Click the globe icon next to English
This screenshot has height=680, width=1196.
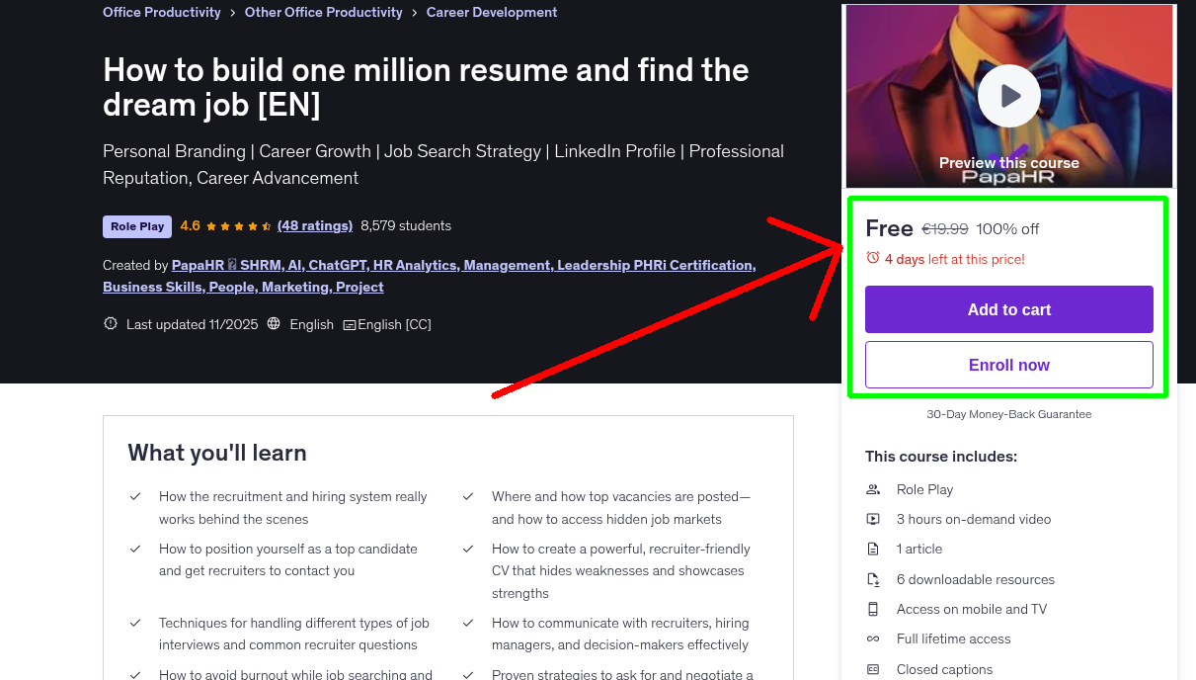point(274,323)
